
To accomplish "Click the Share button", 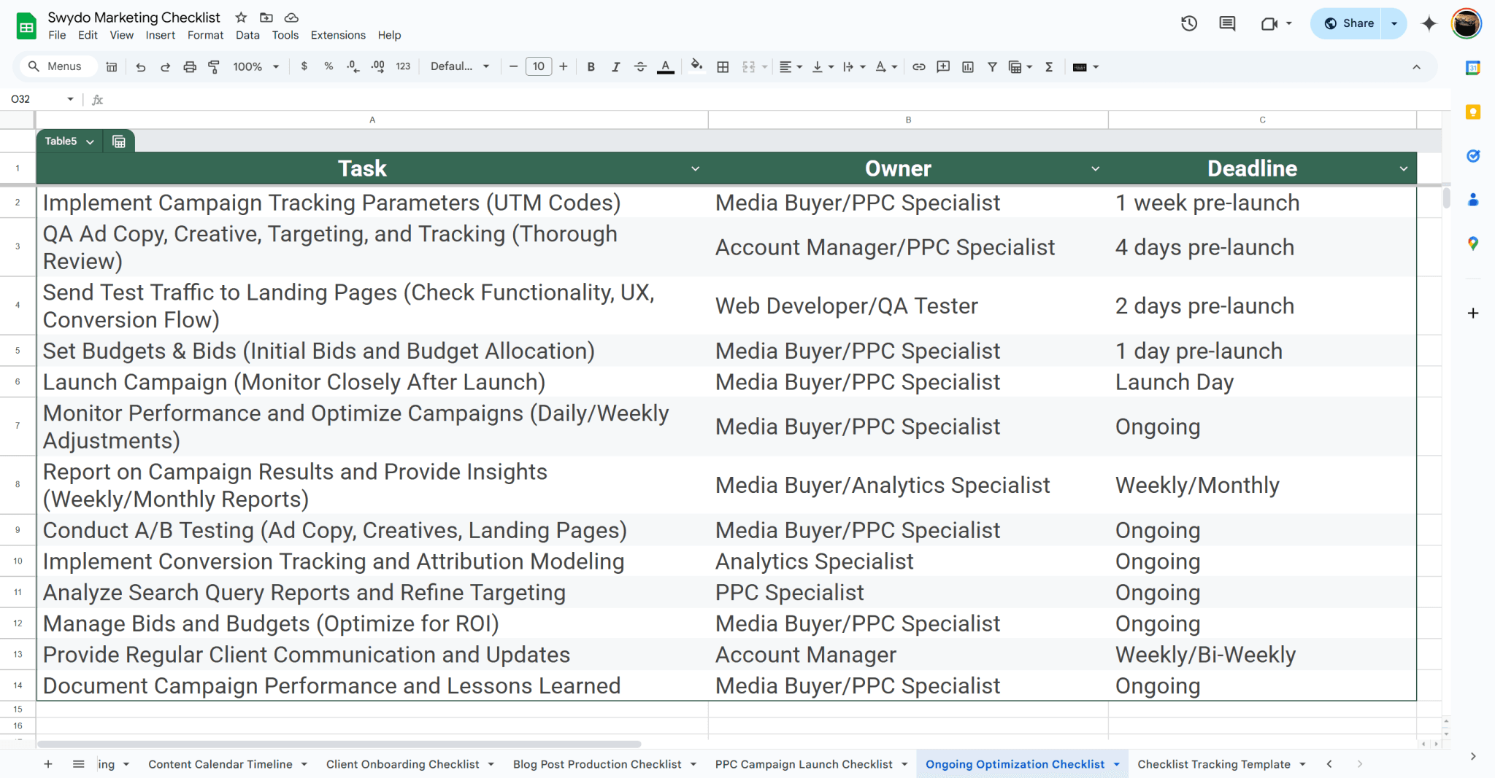I will [x=1348, y=23].
